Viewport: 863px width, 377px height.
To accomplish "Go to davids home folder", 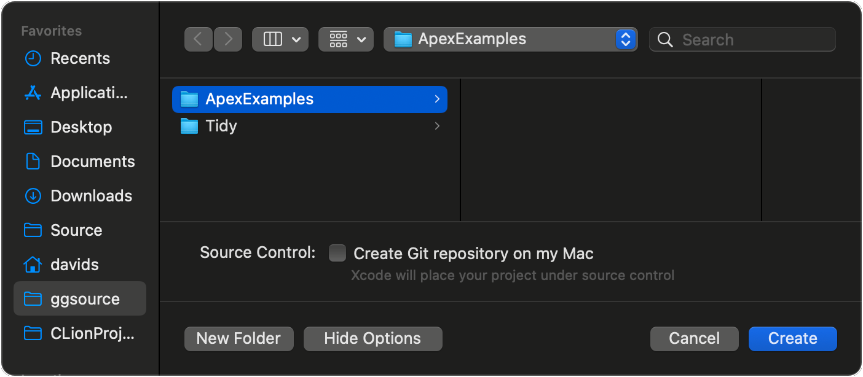I will tap(74, 265).
